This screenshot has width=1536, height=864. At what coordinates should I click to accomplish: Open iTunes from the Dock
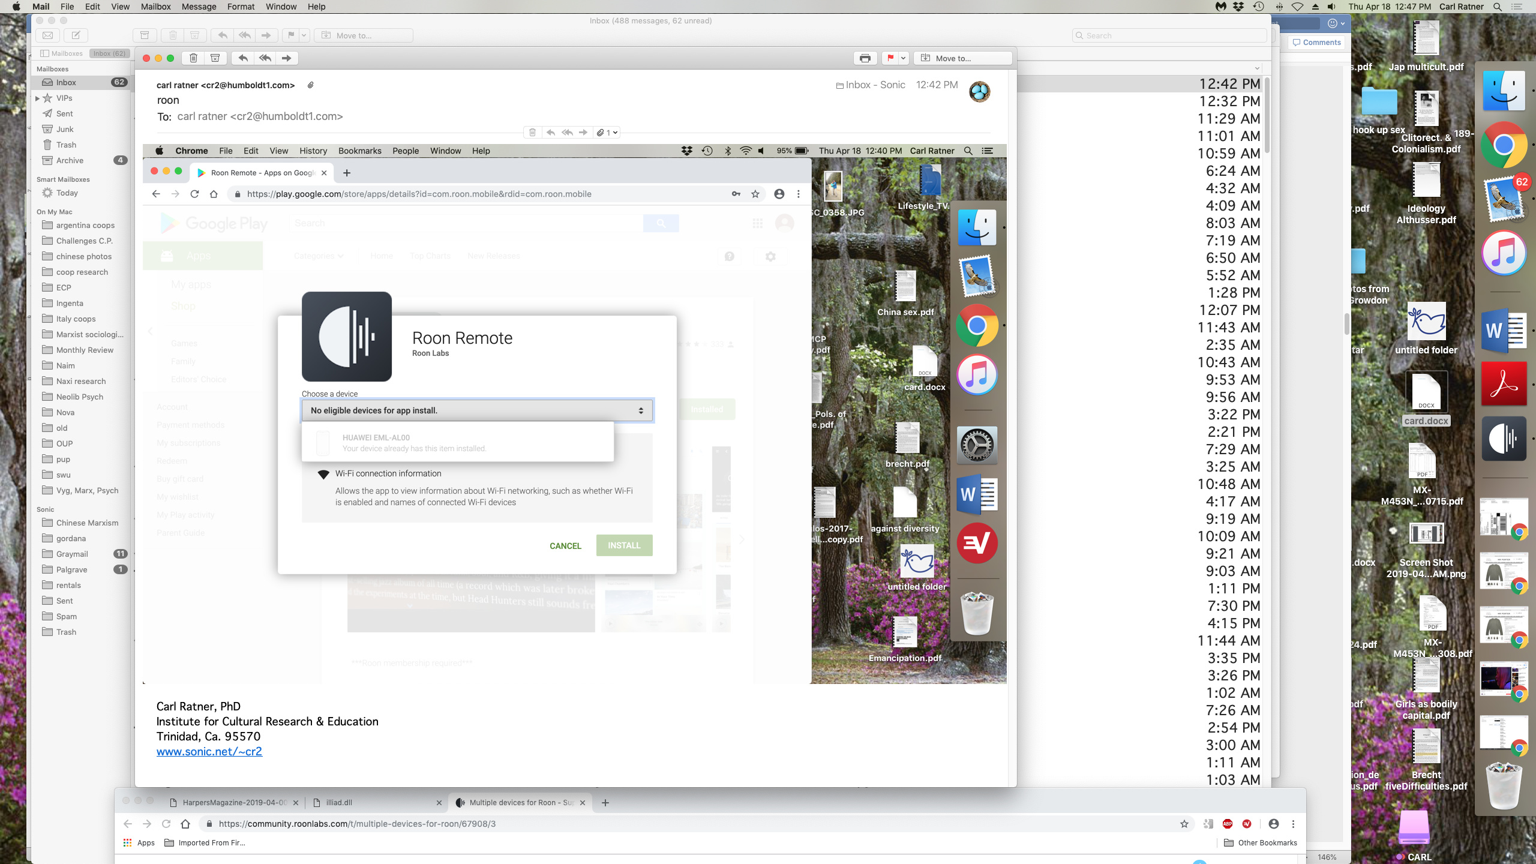tap(1503, 253)
